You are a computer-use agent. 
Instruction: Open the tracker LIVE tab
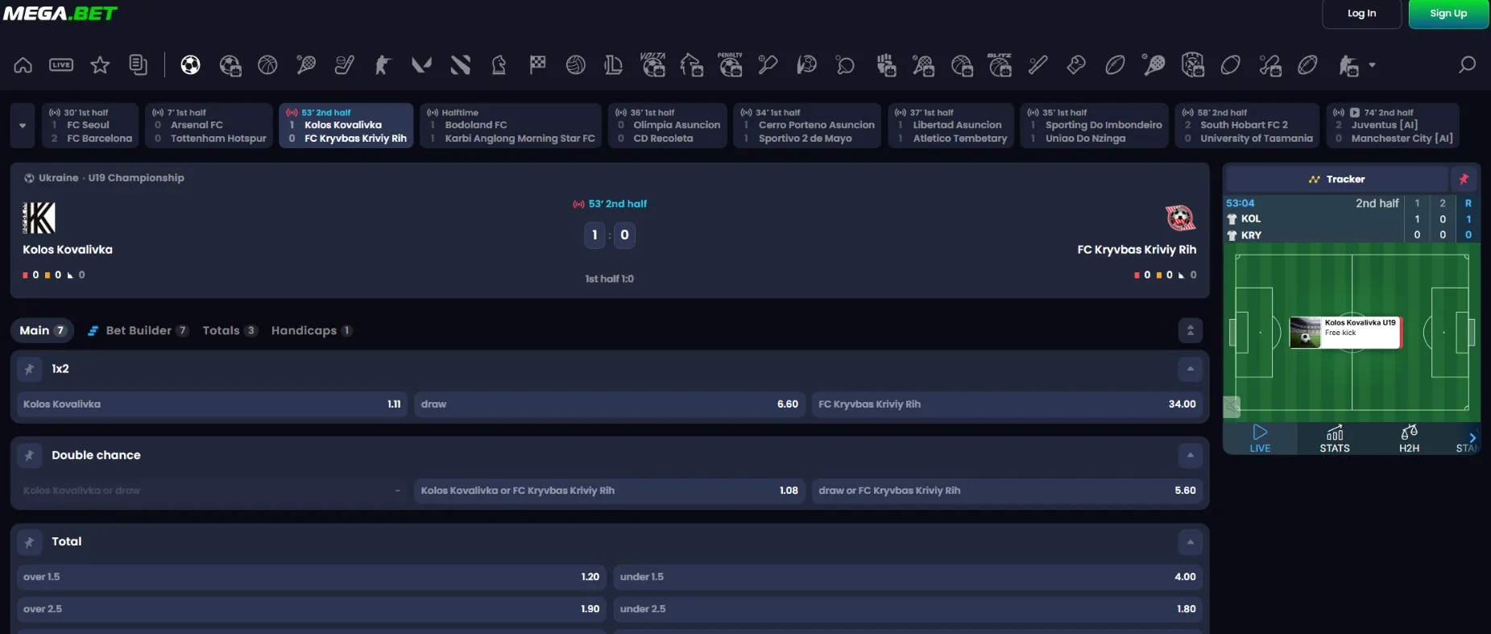[1260, 439]
